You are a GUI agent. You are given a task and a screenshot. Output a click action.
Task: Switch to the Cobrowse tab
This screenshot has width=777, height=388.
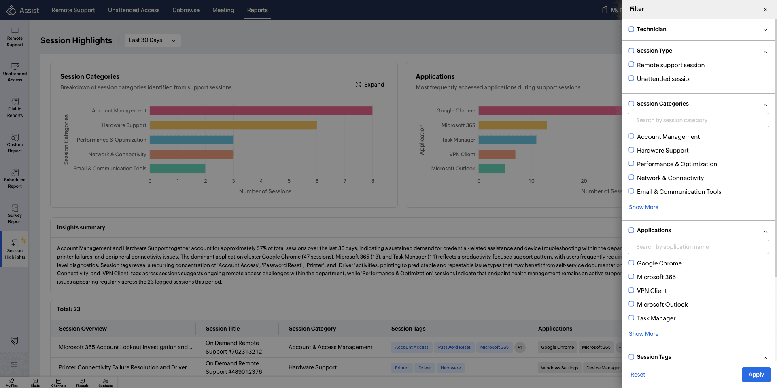click(x=186, y=10)
